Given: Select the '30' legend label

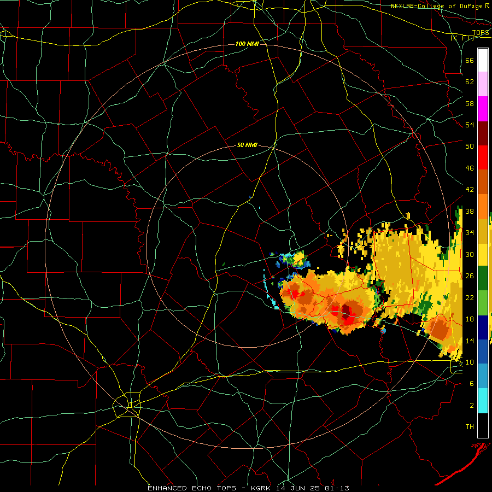Looking at the screenshot, I should tap(470, 254).
